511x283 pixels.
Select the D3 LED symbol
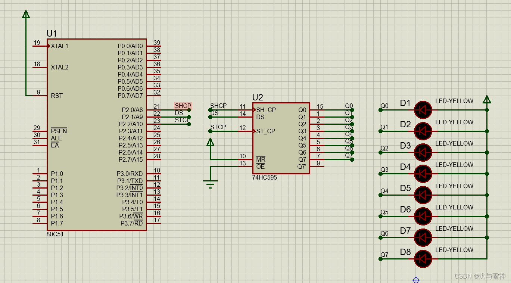423,152
